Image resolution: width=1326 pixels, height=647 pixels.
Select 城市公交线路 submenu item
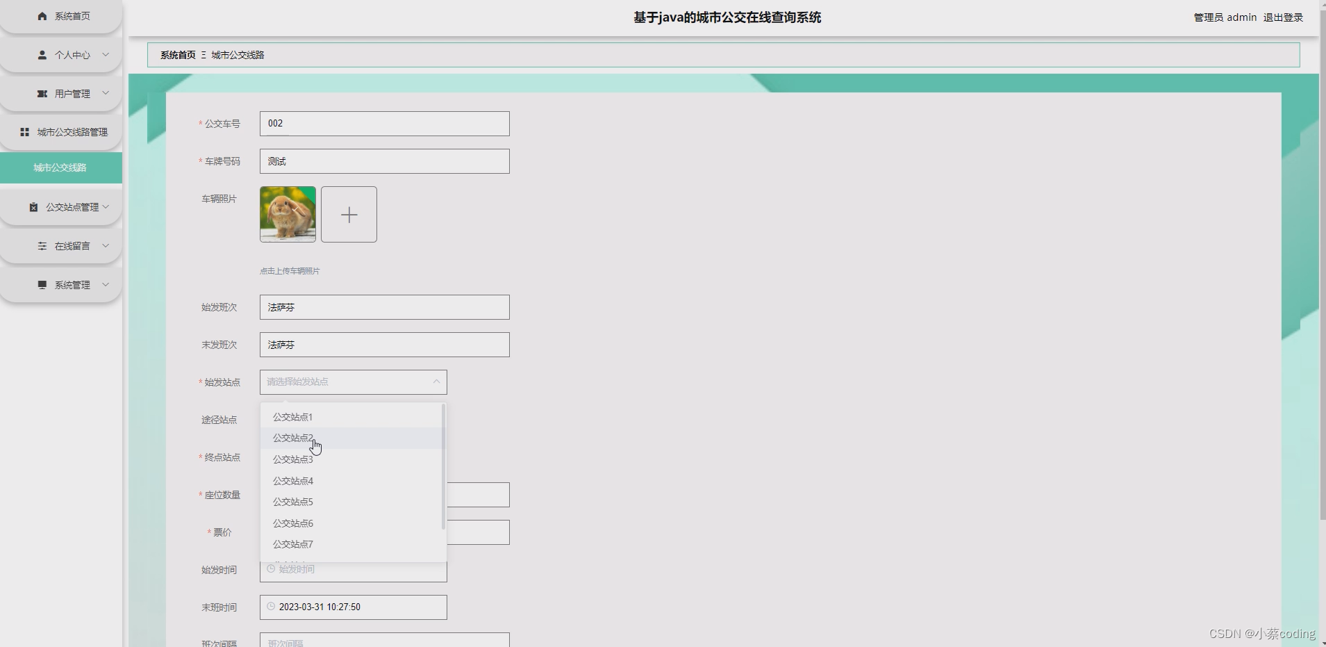click(x=61, y=167)
